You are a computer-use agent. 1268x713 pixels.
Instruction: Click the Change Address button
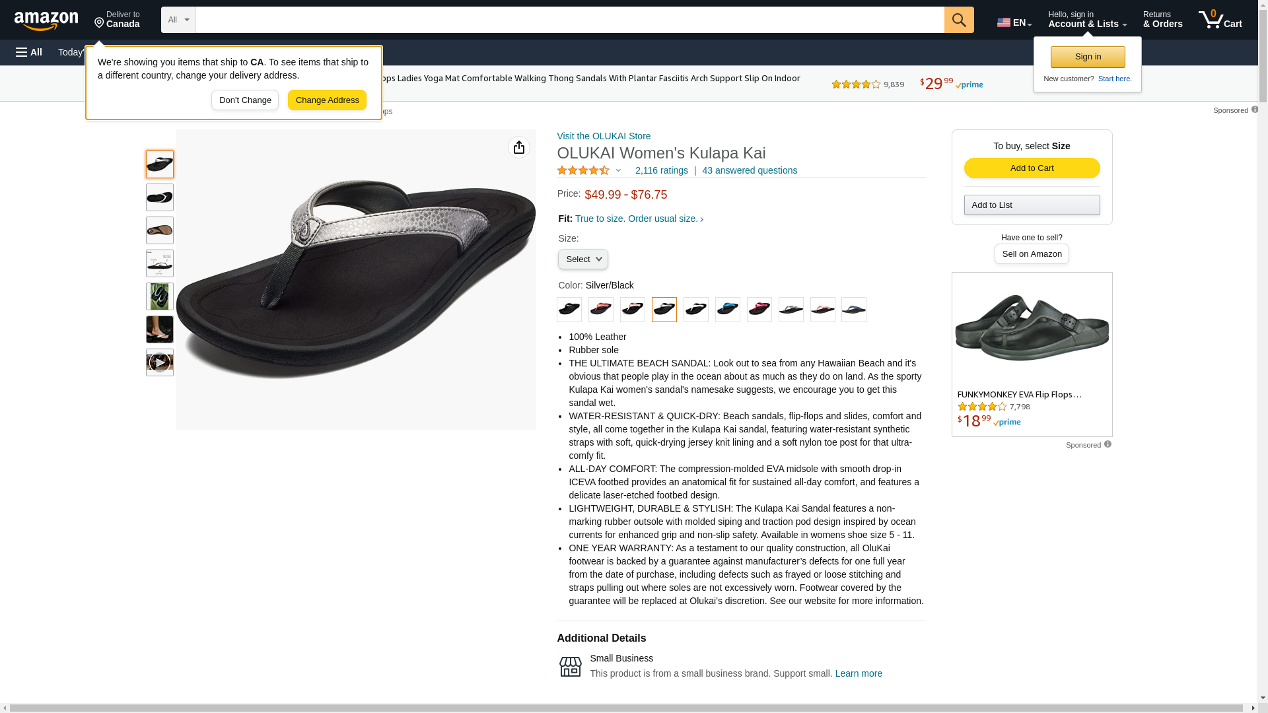point(327,100)
